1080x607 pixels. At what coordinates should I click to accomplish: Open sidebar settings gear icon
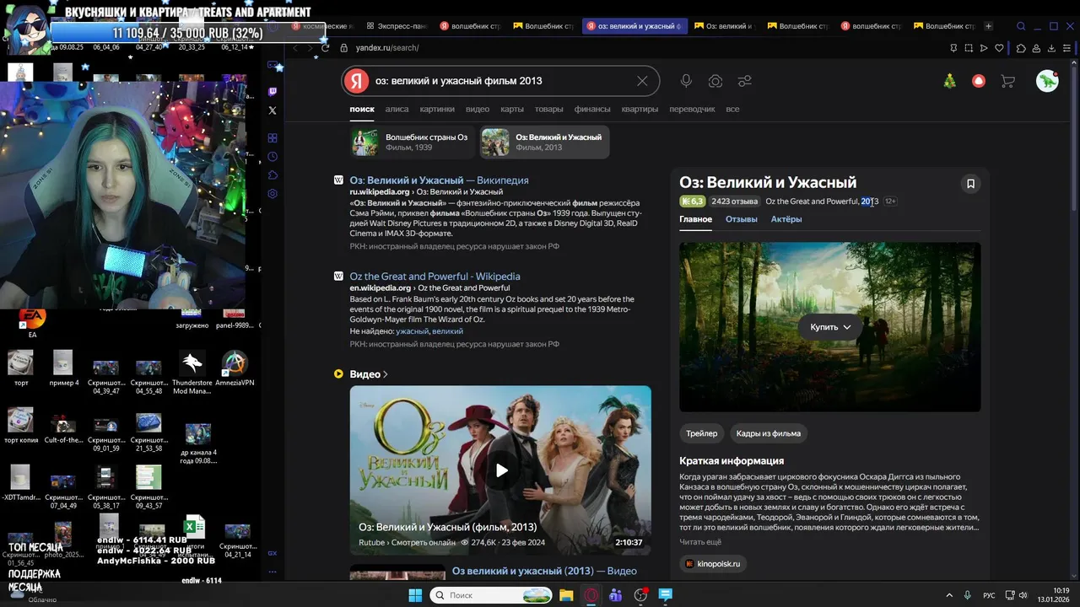[x=273, y=194]
